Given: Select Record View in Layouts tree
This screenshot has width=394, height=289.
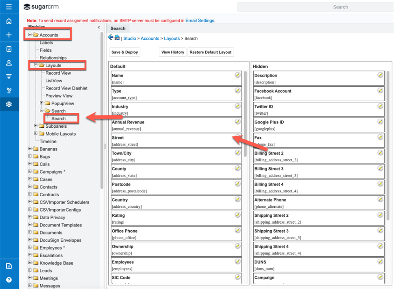Looking at the screenshot, I should 58,73.
